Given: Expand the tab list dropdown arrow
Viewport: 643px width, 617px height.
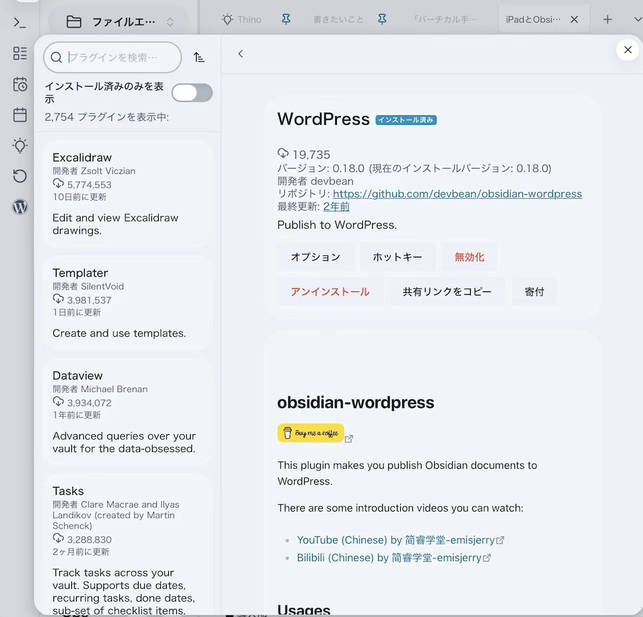Looking at the screenshot, I should 638,19.
